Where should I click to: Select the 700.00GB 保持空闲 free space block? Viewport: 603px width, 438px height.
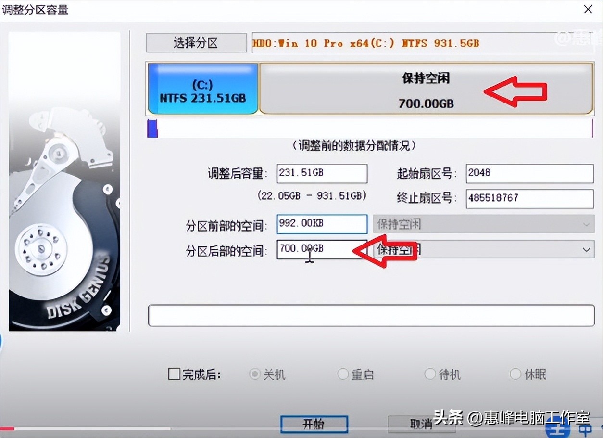(x=426, y=90)
